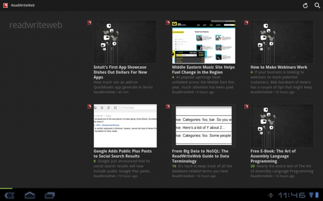Tap the "ReadWriteWeb • 16 hours ago" byline
This screenshot has height=201, width=323.
coord(272,176)
